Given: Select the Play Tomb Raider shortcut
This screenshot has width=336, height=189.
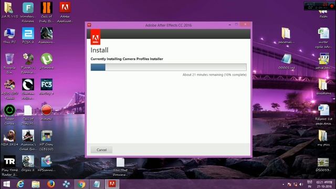Looking at the screenshot, I should [9, 166].
